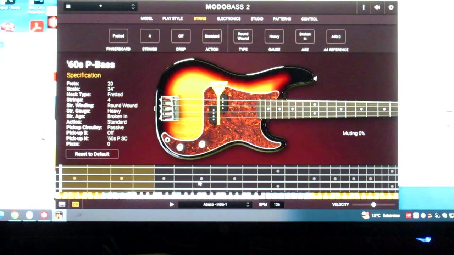Image resolution: width=454 pixels, height=255 pixels.
Task: Switch to the MODEL tab
Action: 146,19
